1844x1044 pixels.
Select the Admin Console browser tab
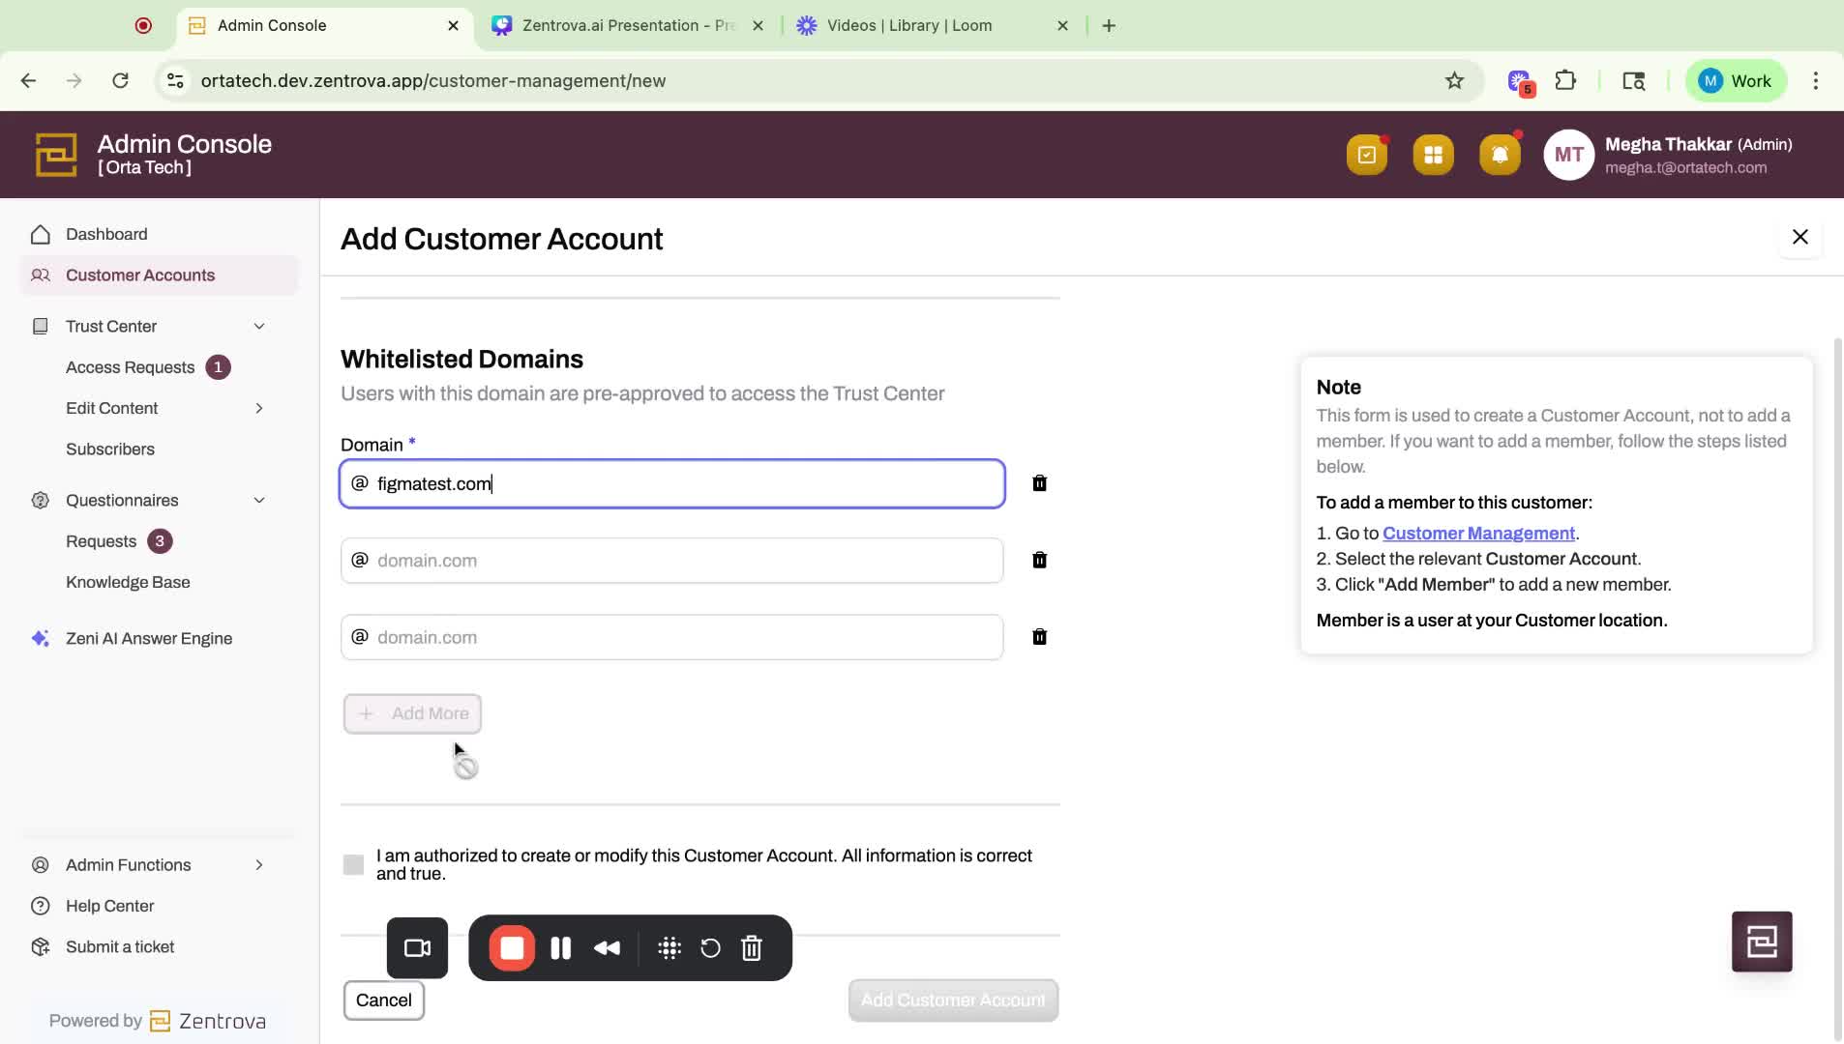pos(324,26)
